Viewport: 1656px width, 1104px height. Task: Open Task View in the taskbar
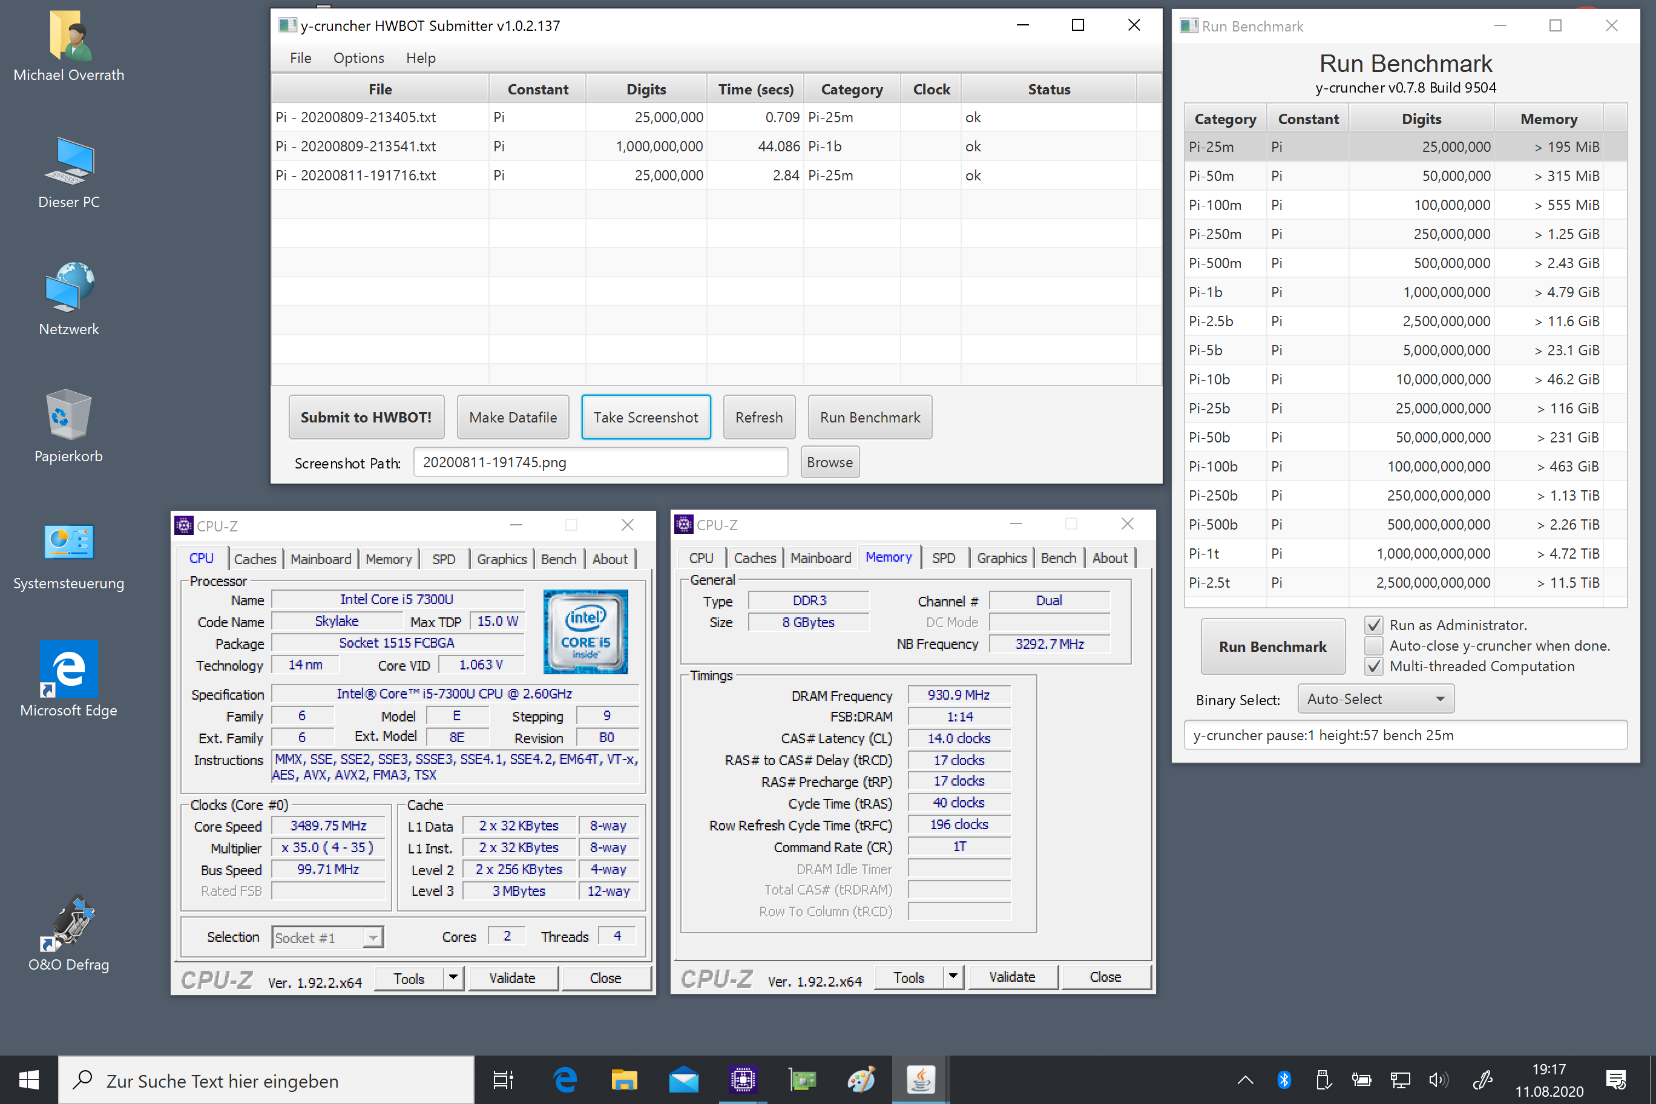[503, 1080]
